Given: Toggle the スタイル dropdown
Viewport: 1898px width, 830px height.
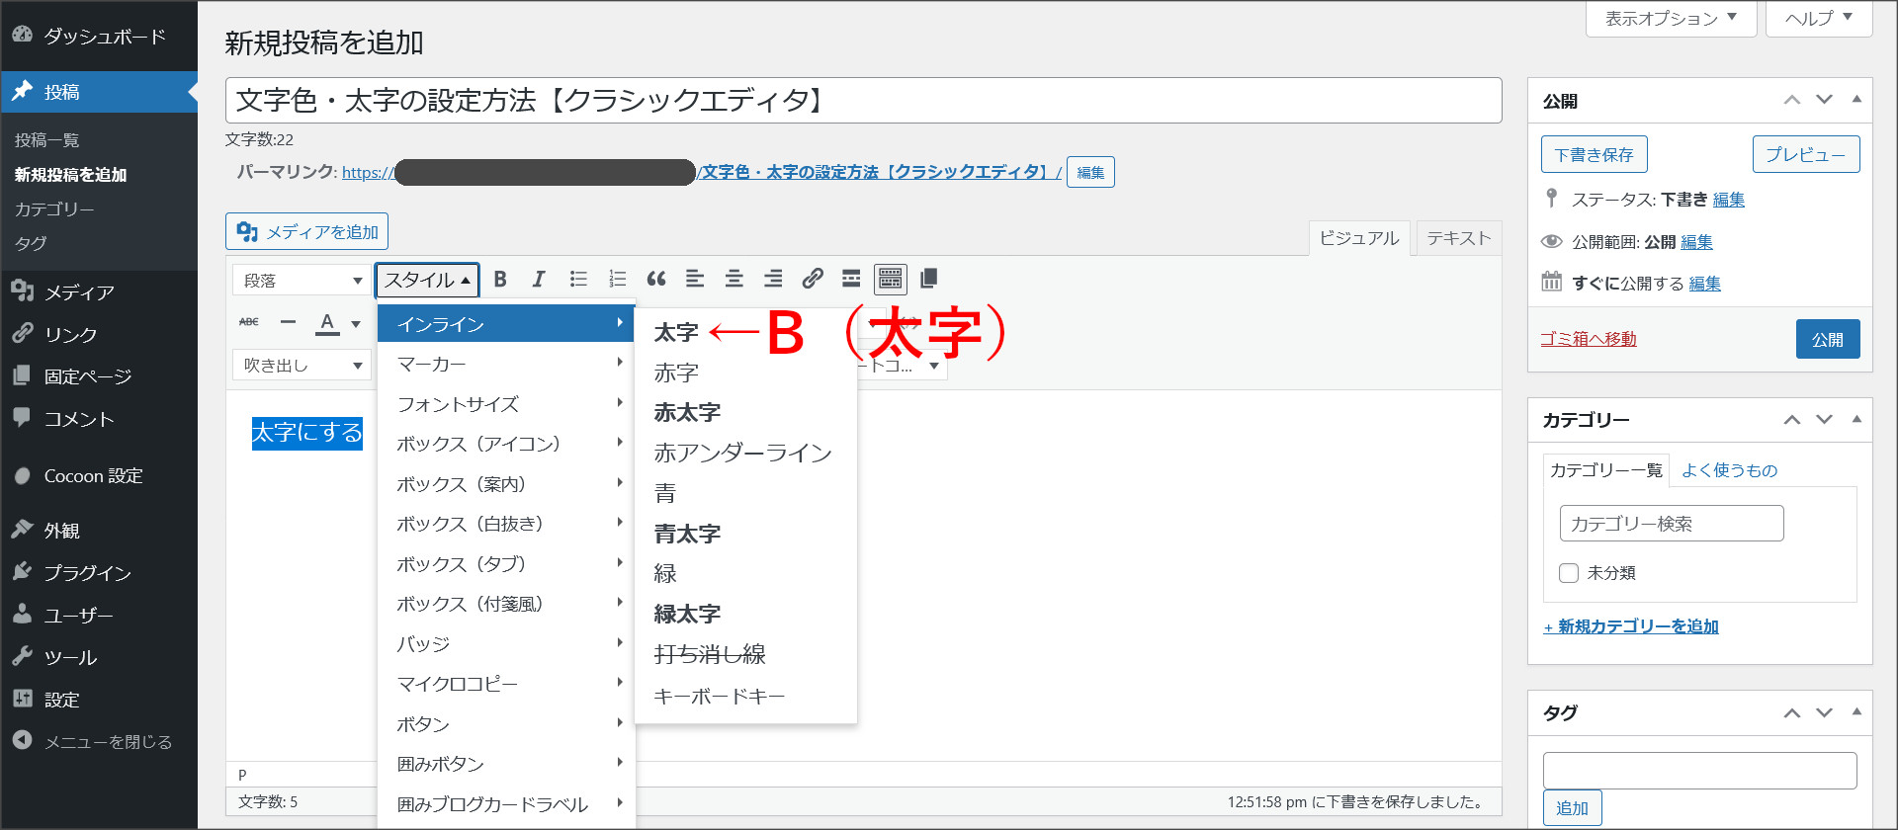Looking at the screenshot, I should [x=427, y=281].
